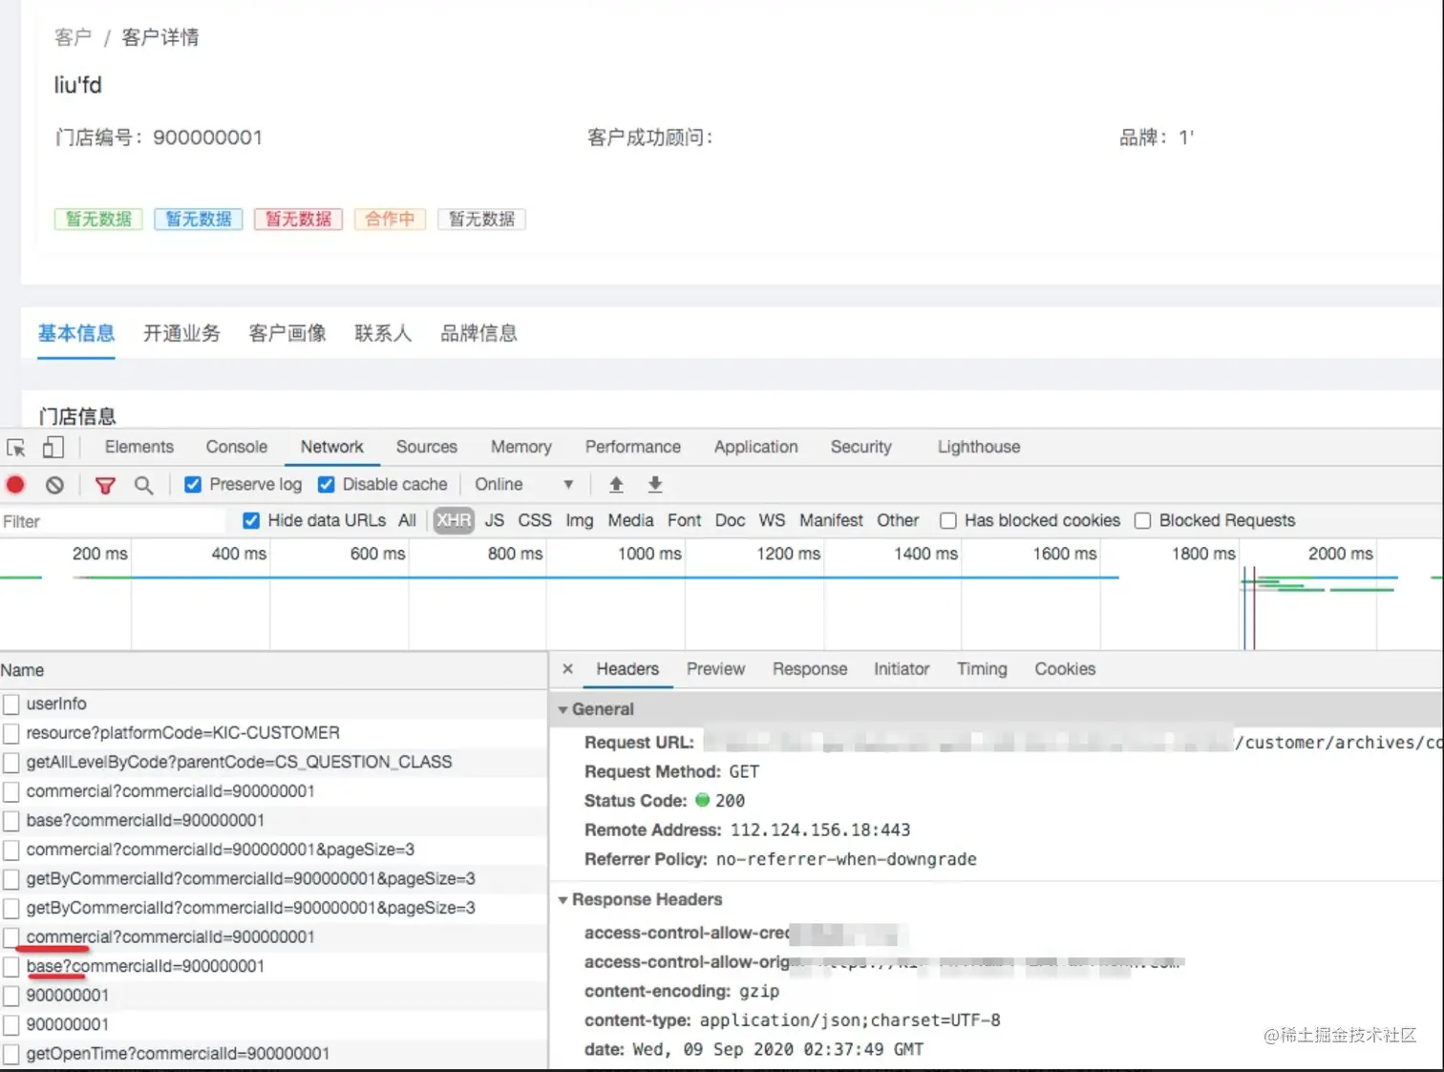
Task: Show the request Preview tab
Action: pos(715,669)
